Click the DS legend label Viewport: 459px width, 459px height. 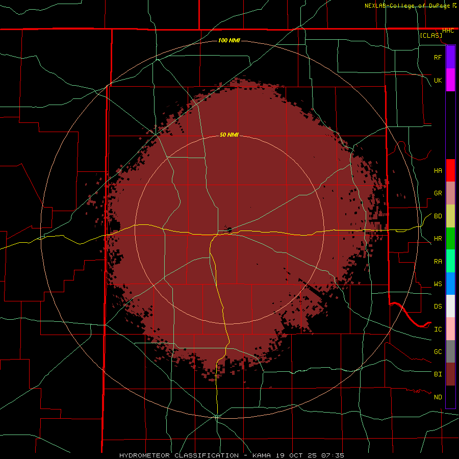point(438,307)
